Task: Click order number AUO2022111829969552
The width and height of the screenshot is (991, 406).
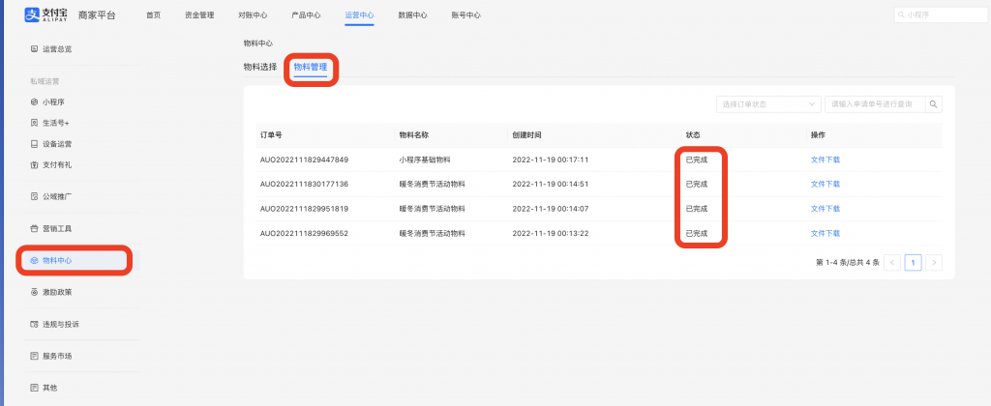Action: [x=304, y=234]
